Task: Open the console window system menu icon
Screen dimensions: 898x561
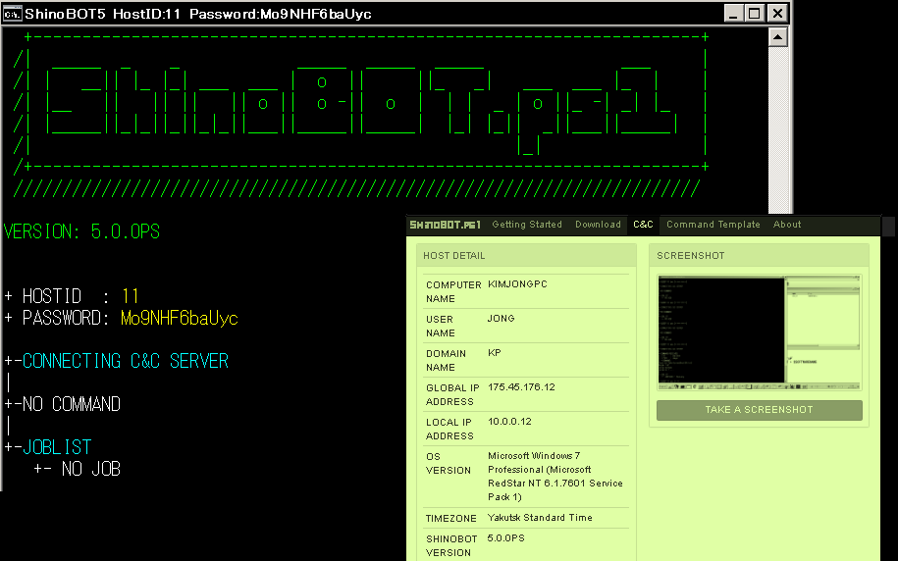Action: point(12,13)
